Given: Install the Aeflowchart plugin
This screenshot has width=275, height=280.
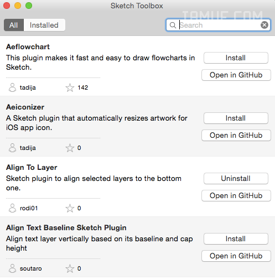Looking at the screenshot, I should (x=236, y=58).
